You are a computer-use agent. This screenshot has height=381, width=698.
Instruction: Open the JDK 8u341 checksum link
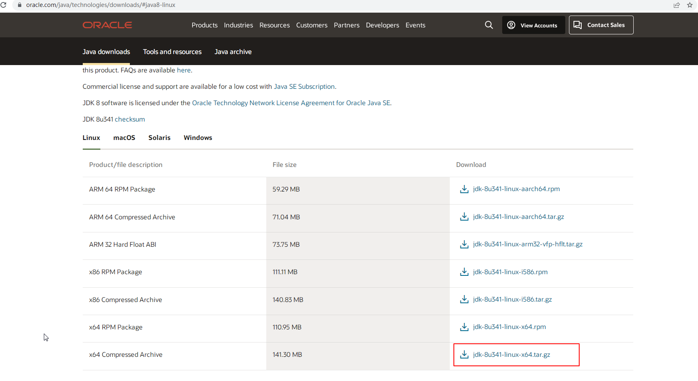(x=129, y=119)
